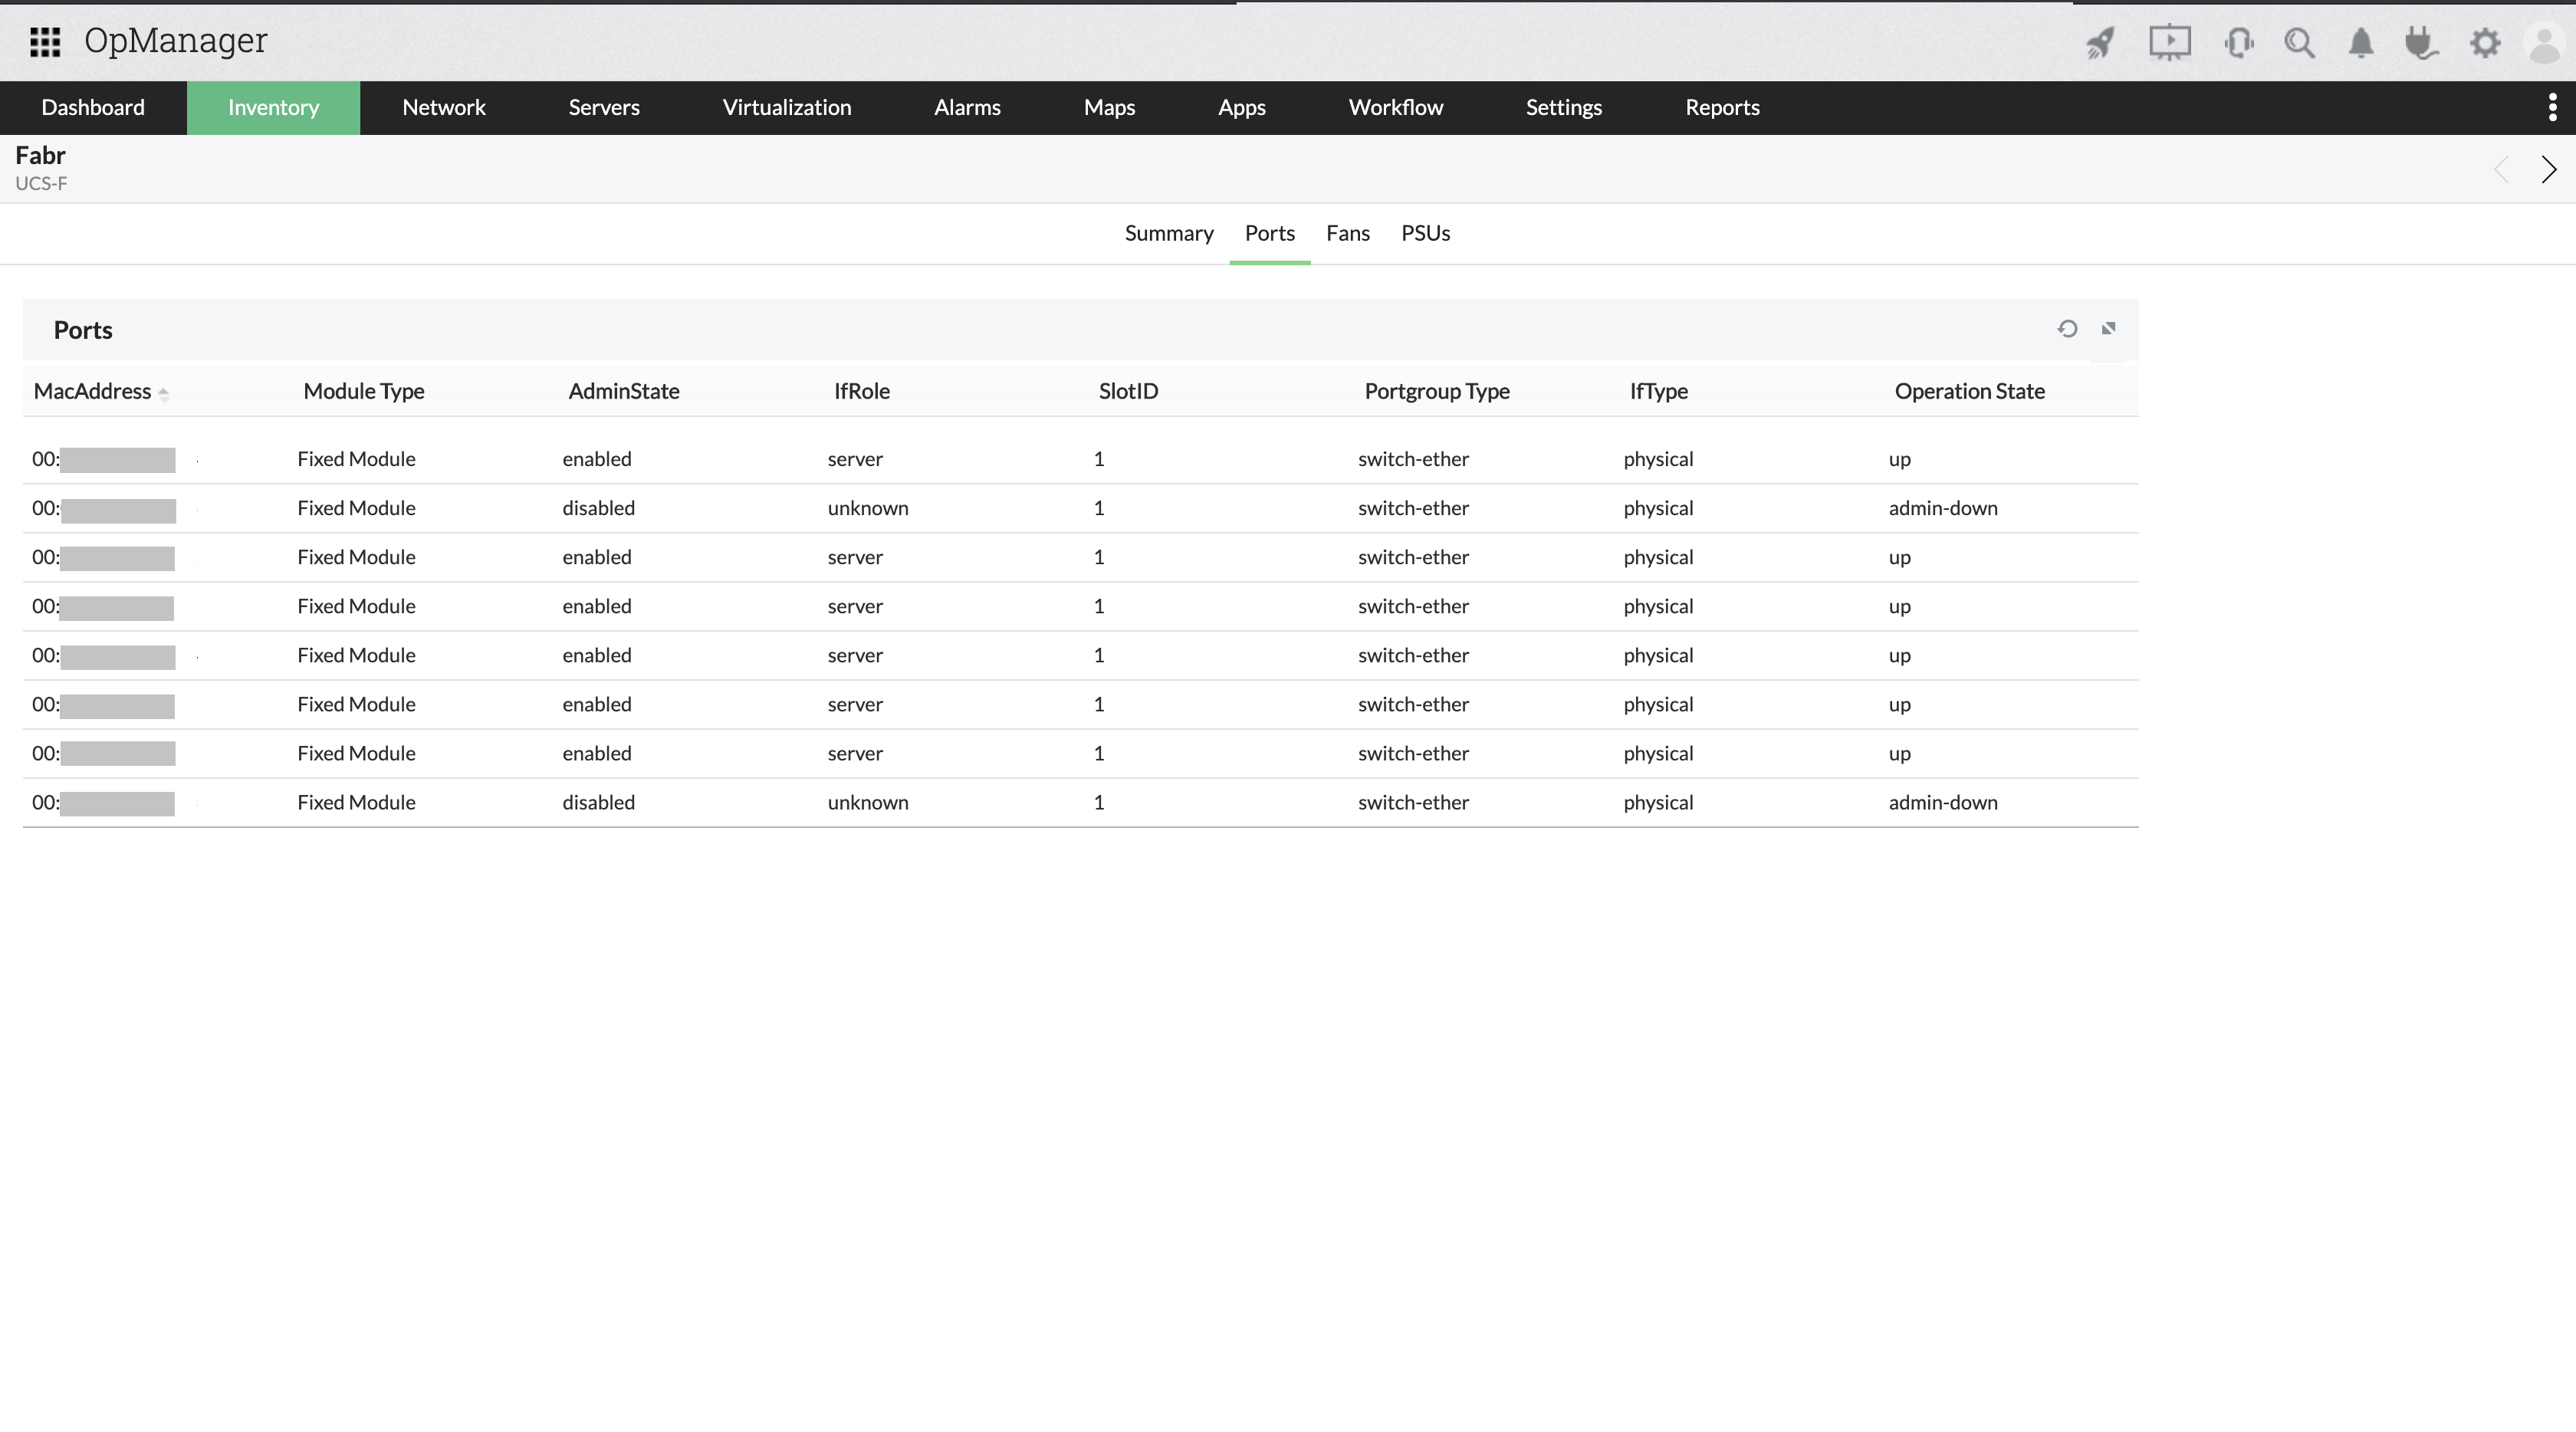Open the plugin integrations plug icon
This screenshot has height=1432, width=2576.
(2421, 42)
